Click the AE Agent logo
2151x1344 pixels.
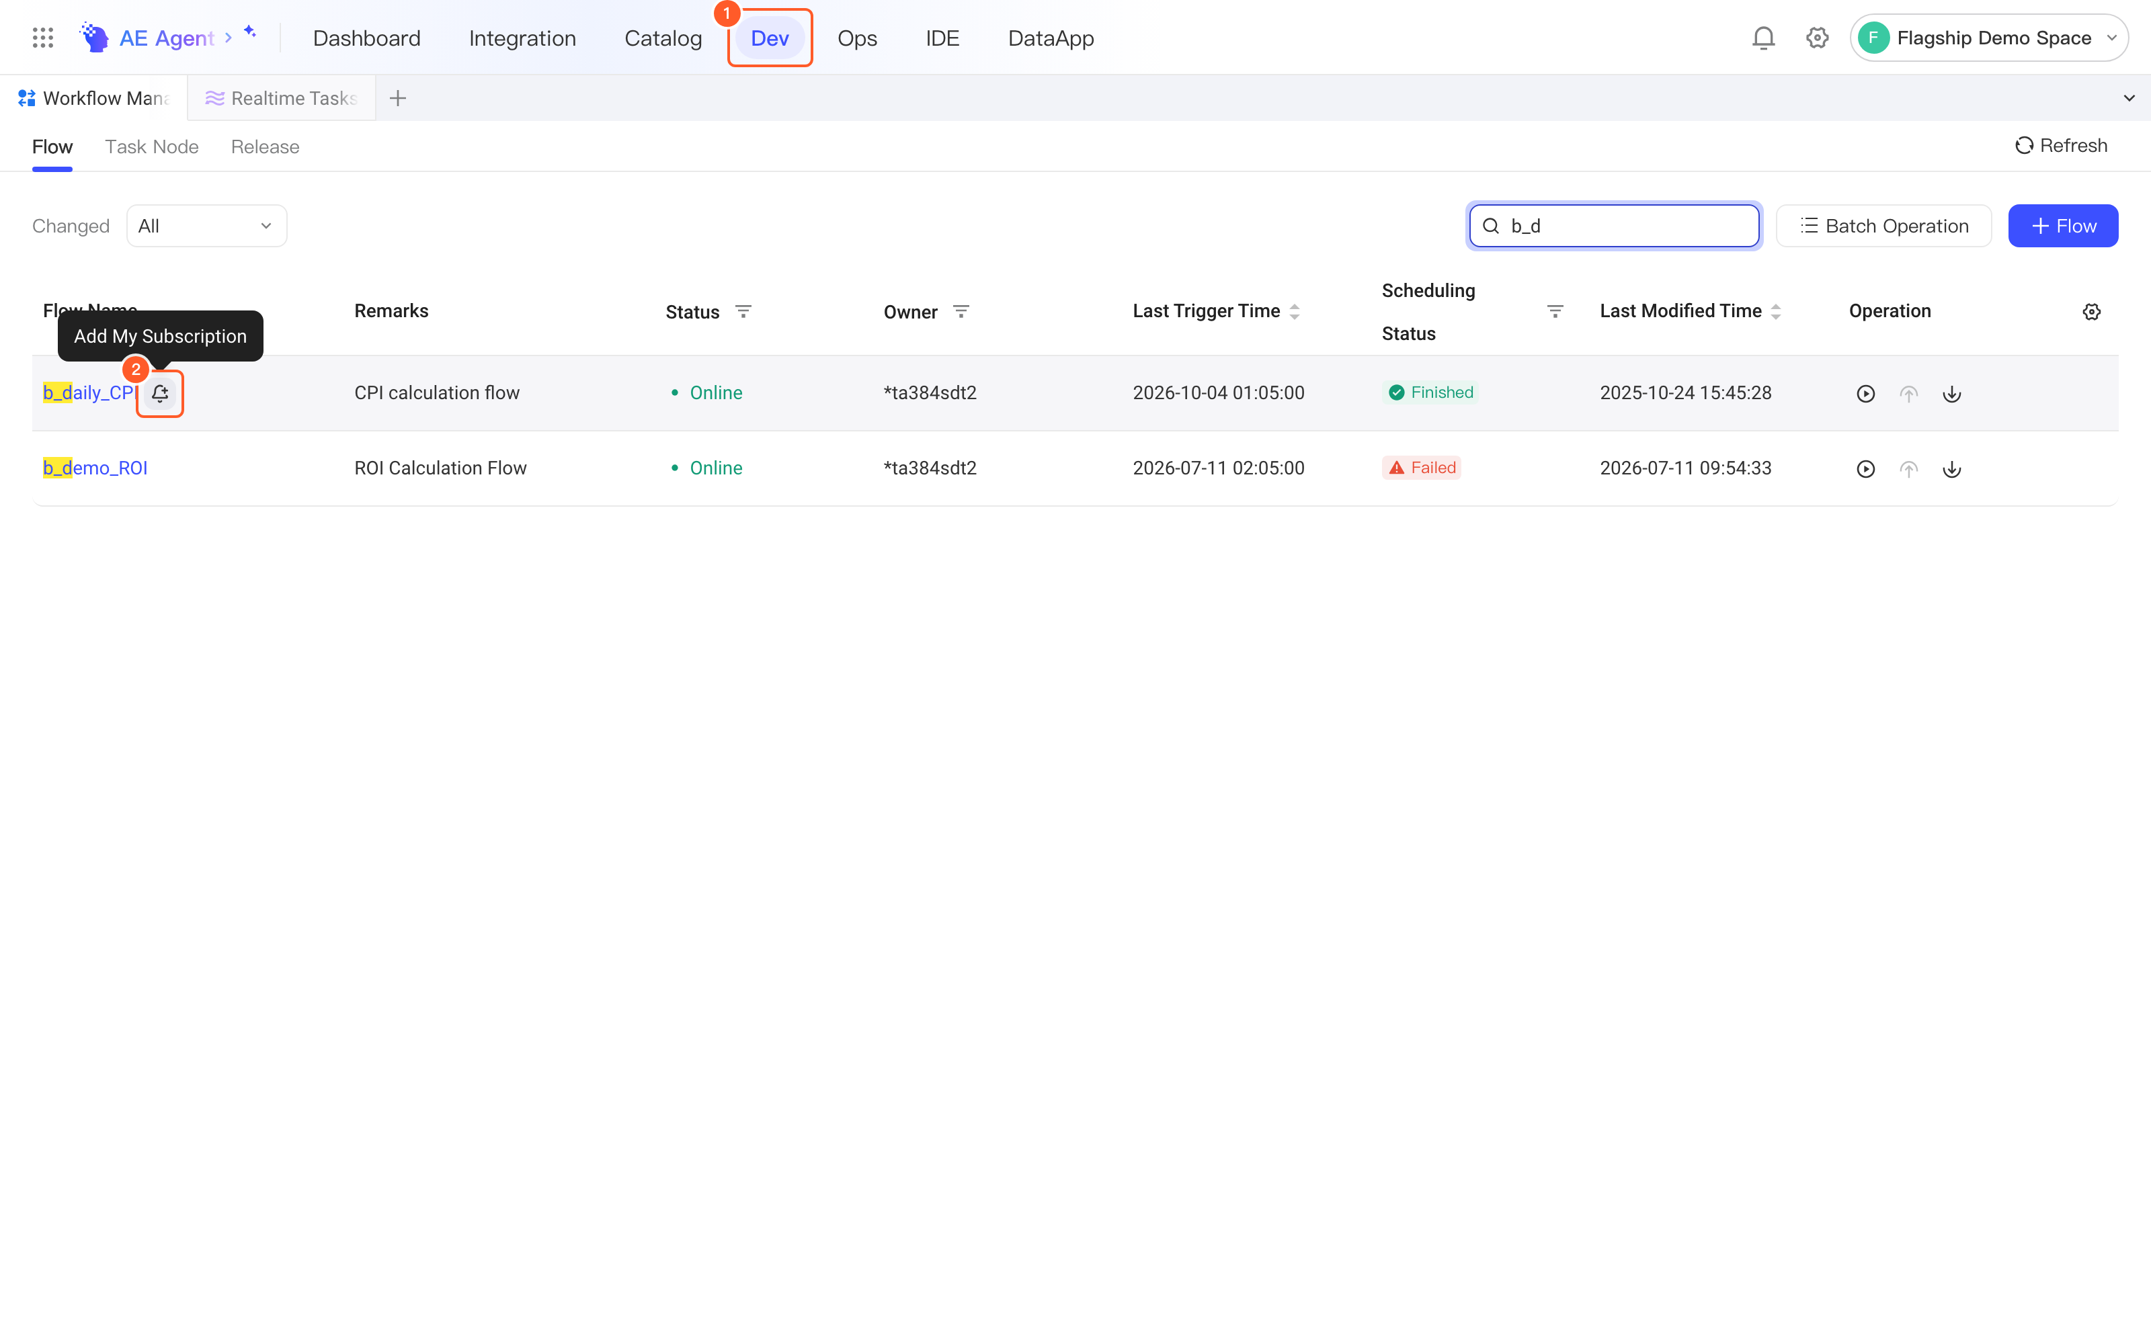pyautogui.click(x=148, y=38)
